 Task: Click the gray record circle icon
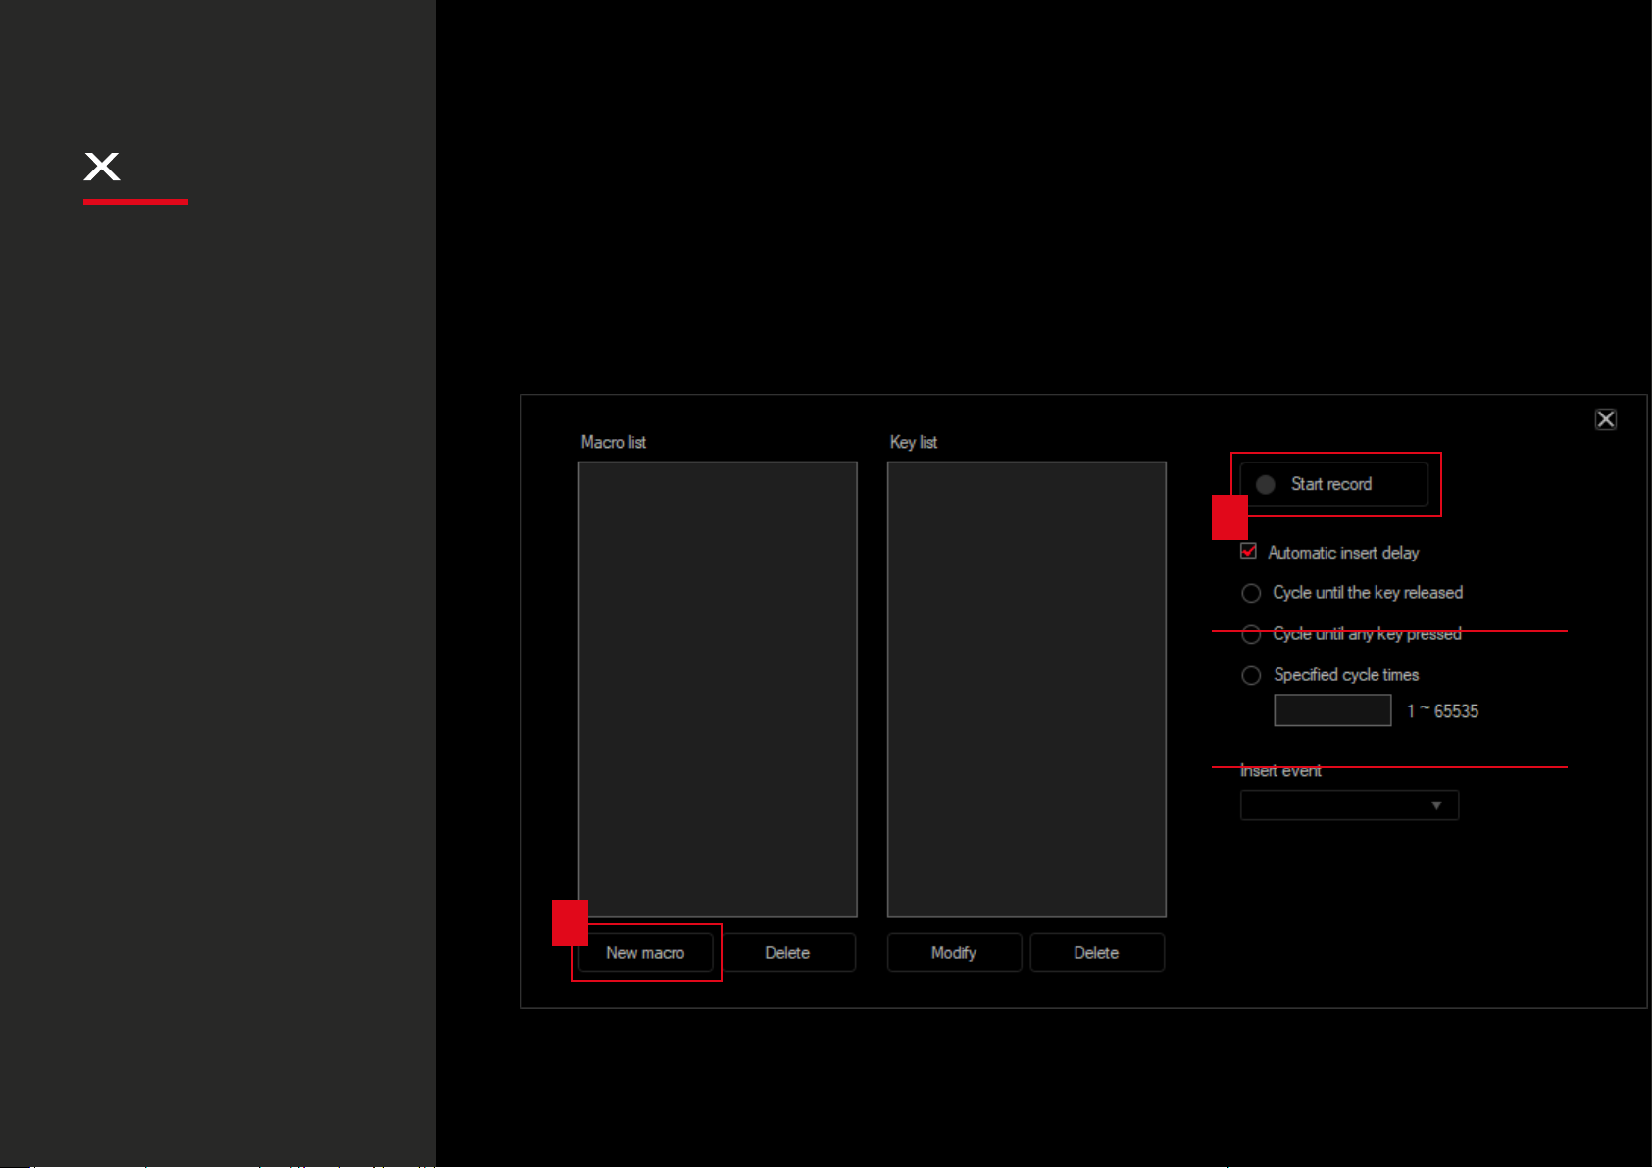(1266, 485)
